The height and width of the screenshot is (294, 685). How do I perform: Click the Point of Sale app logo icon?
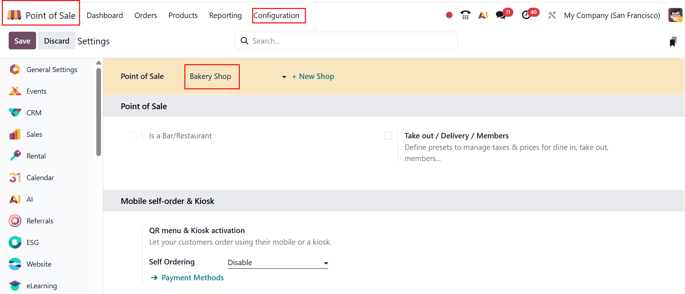pyautogui.click(x=14, y=15)
